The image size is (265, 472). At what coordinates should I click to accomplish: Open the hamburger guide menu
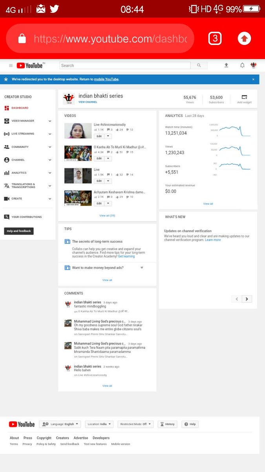(x=11, y=66)
